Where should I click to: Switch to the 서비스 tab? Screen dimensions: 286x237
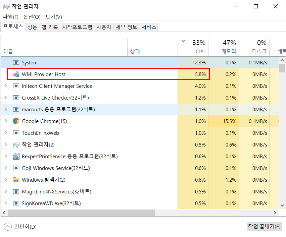(149, 27)
